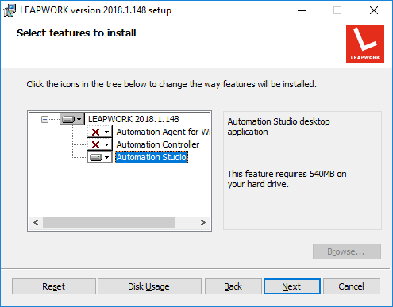This screenshot has width=393, height=307.
Task: Proceed with the Next button
Action: point(292,286)
